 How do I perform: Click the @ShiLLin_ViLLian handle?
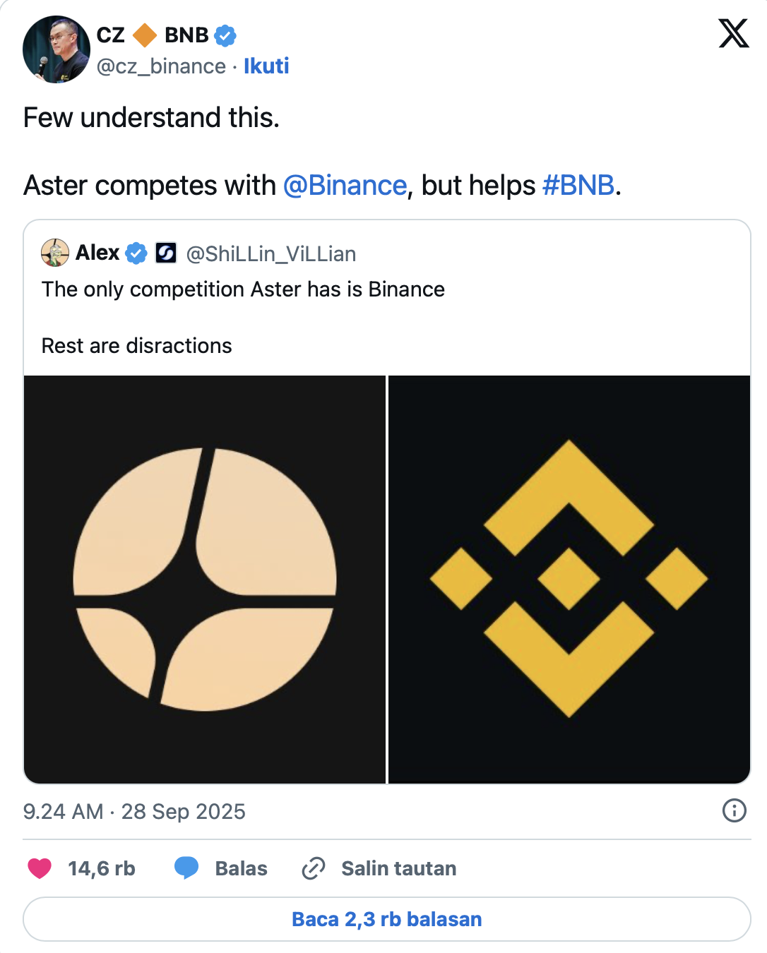click(x=271, y=254)
